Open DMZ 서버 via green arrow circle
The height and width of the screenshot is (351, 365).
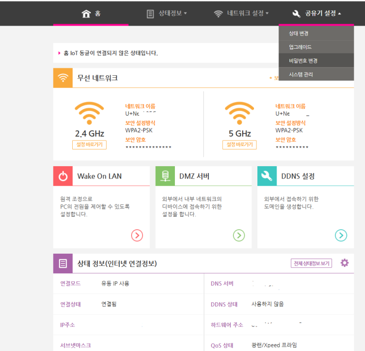pos(239,235)
